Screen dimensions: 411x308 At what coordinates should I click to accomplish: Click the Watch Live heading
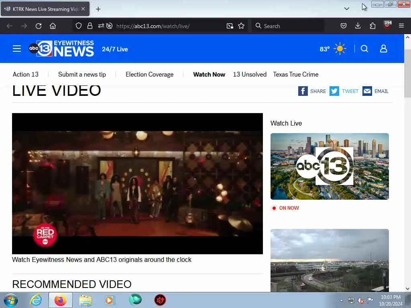[x=286, y=123]
